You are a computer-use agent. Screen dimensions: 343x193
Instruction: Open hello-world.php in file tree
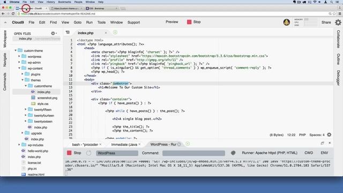tap(38, 151)
